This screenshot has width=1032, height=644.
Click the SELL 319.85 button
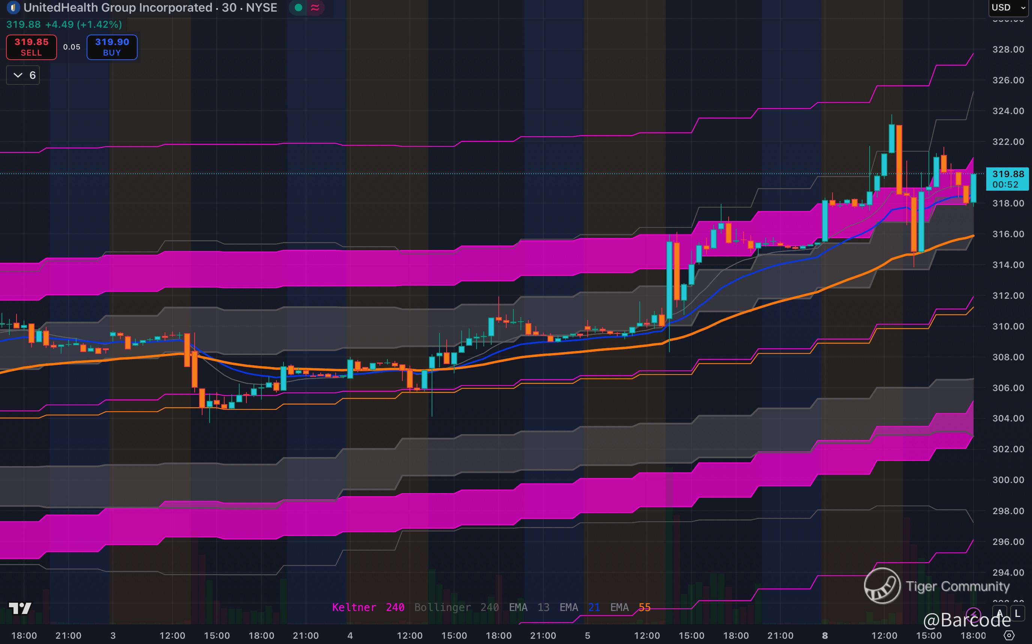[x=31, y=47]
